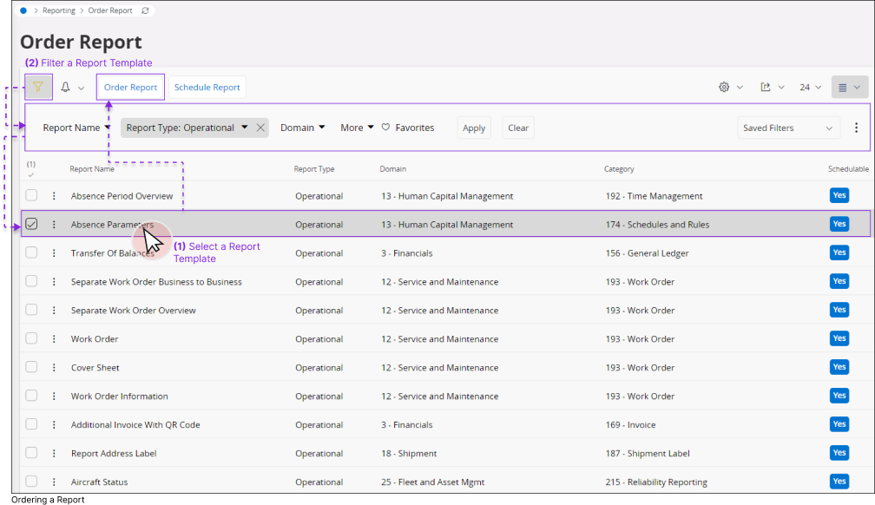The image size is (875, 505).
Task: Click the refresh icon in breadcrumb
Action: (x=145, y=10)
